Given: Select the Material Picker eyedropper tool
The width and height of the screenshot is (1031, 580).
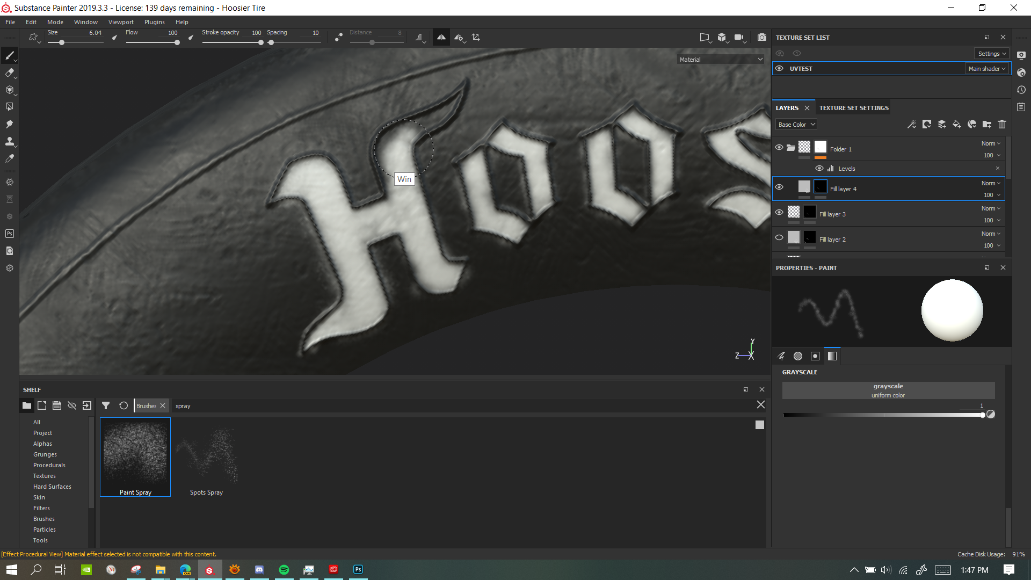Looking at the screenshot, I should [x=10, y=158].
